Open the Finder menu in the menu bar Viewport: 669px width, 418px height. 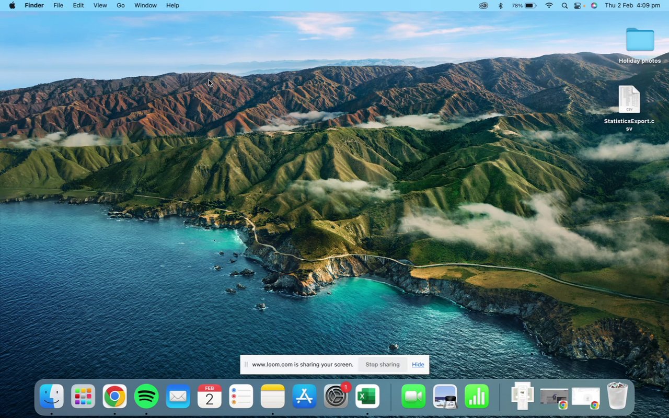click(34, 5)
